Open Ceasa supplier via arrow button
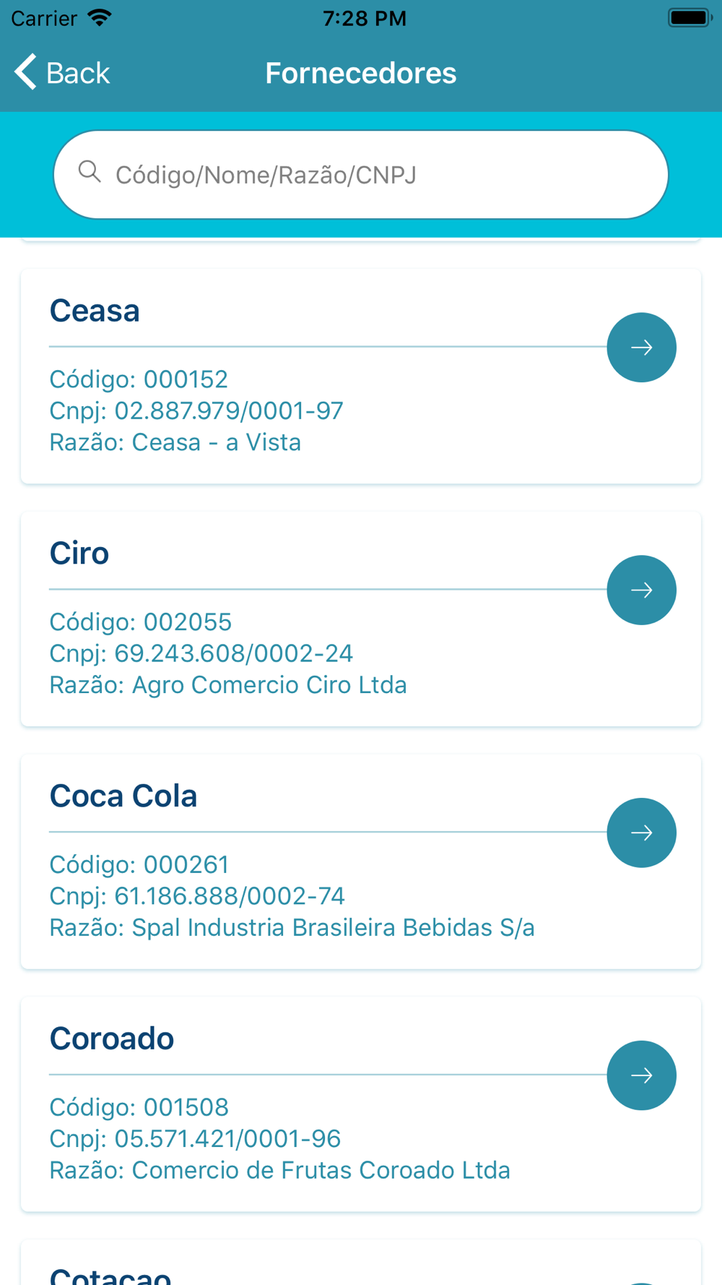This screenshot has height=1285, width=722. pos(641,348)
